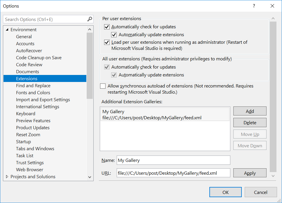Viewport: 282px width, 203px height.
Task: Confirm settings with the OK button
Action: pyautogui.click(x=225, y=192)
